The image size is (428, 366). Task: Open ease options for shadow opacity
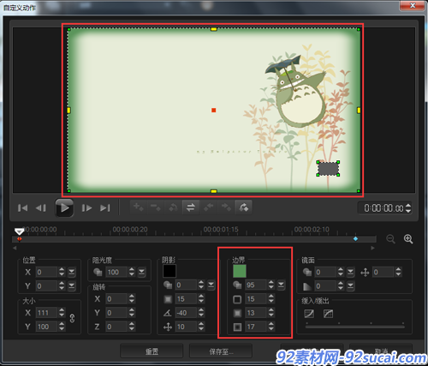pos(211,285)
